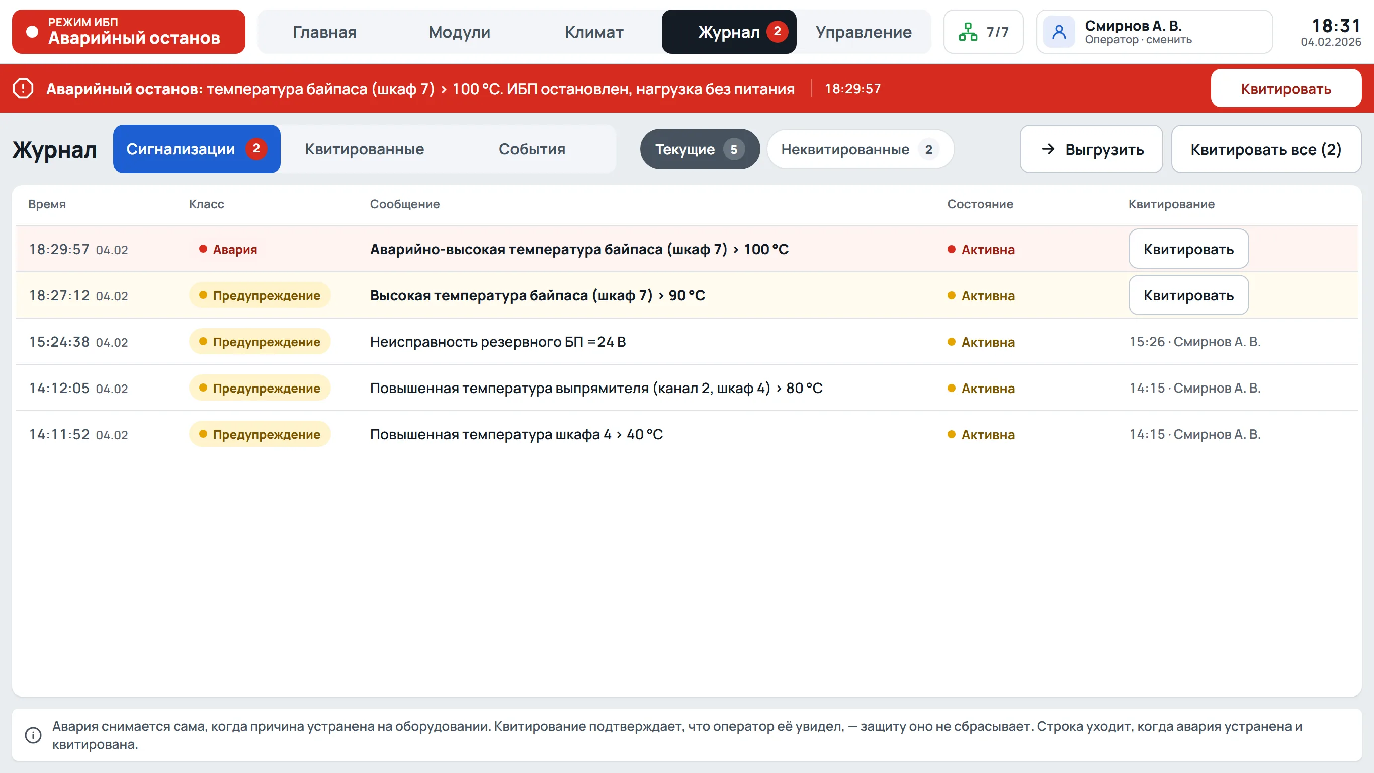The image size is (1374, 773).
Task: Click the info icon in the bottom note
Action: click(x=33, y=735)
